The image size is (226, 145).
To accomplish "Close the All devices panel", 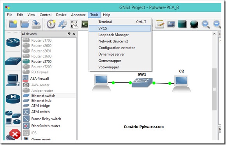I will coord(74,34).
